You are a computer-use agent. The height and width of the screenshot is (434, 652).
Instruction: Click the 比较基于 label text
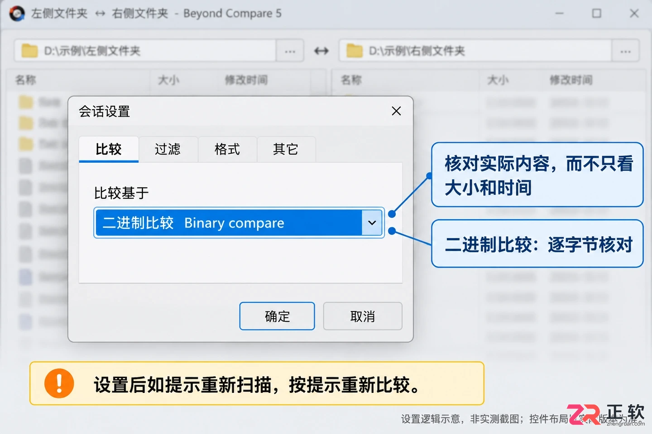(x=121, y=193)
